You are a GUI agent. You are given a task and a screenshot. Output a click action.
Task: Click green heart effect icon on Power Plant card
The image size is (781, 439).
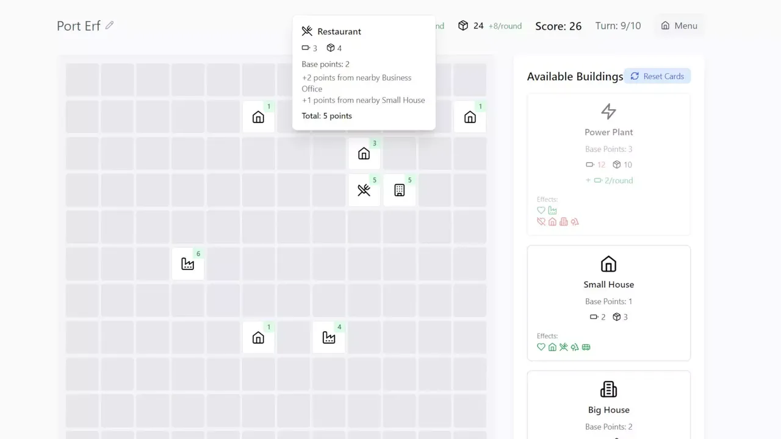(x=541, y=210)
